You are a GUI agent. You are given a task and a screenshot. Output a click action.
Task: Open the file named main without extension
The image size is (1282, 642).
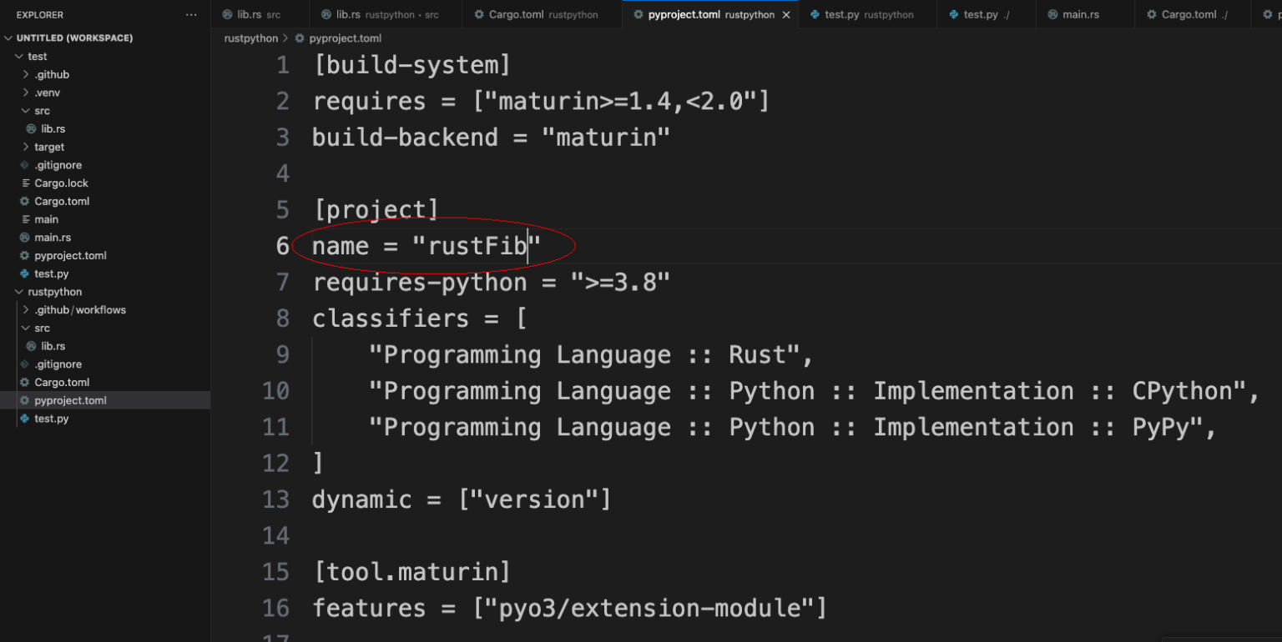(46, 219)
